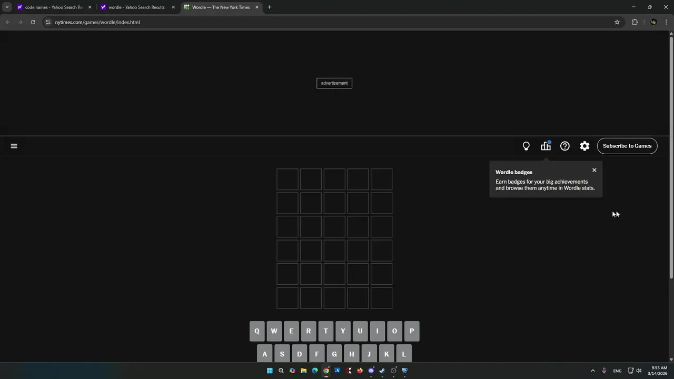Open clock and date 9:53 AM
Screen dimensions: 674x379
coord(659,371)
